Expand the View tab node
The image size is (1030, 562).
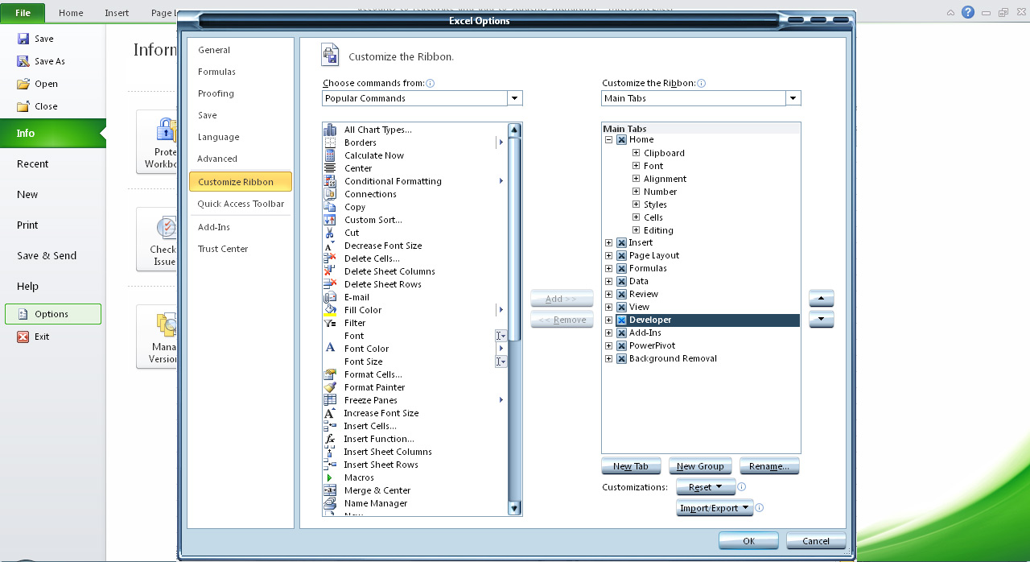609,307
